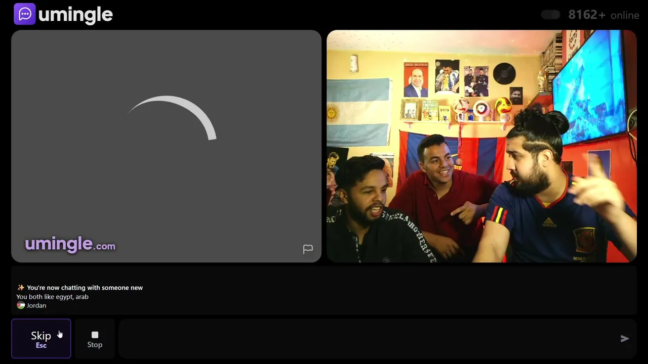This screenshot has height=364, width=648.
Task: Click the Jordan flag icon
Action: (x=21, y=305)
